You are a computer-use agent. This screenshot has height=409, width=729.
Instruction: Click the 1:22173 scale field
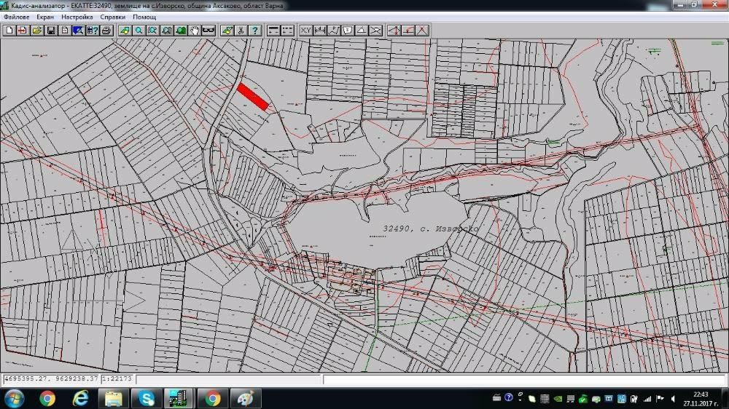(117, 379)
